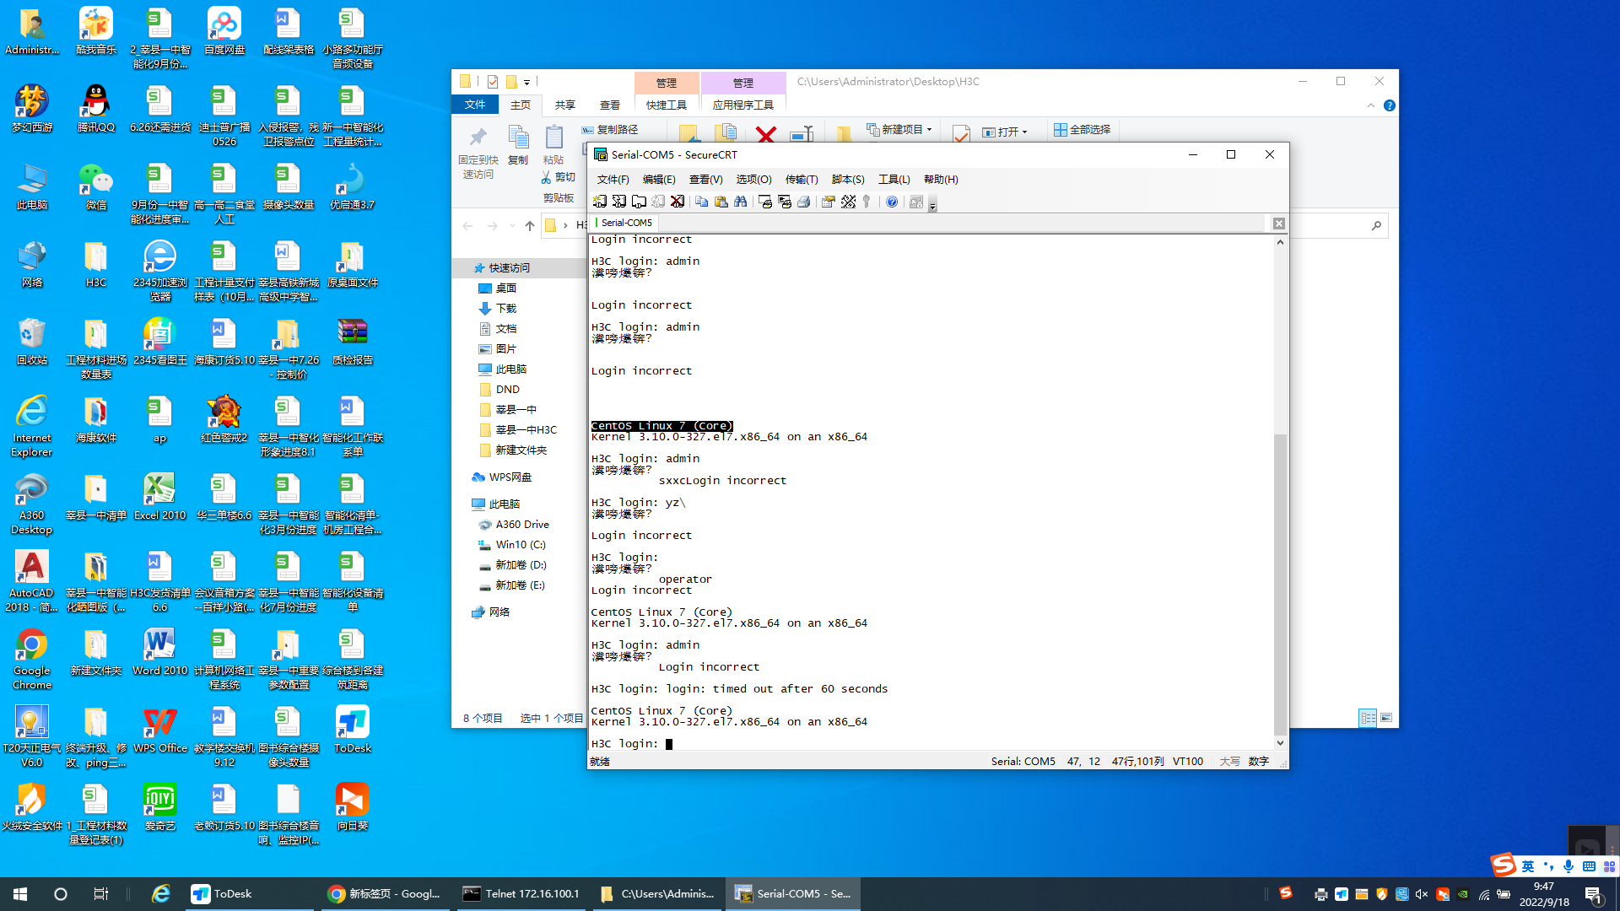This screenshot has height=911, width=1620.
Task: Select the Serial-COM5 session tab
Action: pos(626,223)
